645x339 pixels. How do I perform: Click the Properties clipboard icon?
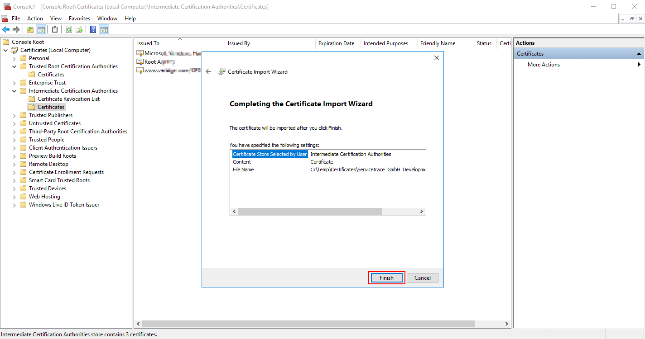click(x=54, y=29)
